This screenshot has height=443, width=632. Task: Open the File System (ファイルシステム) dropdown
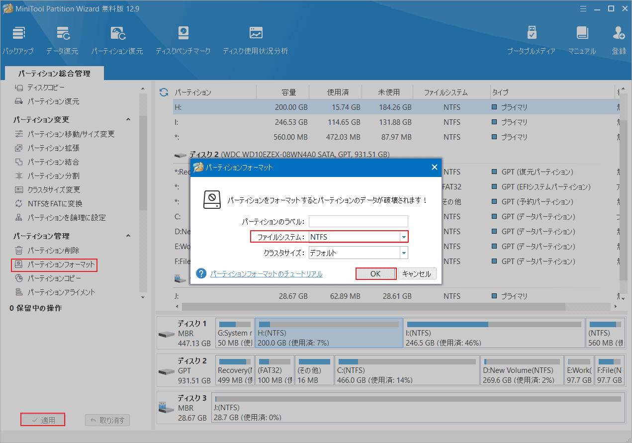point(404,237)
